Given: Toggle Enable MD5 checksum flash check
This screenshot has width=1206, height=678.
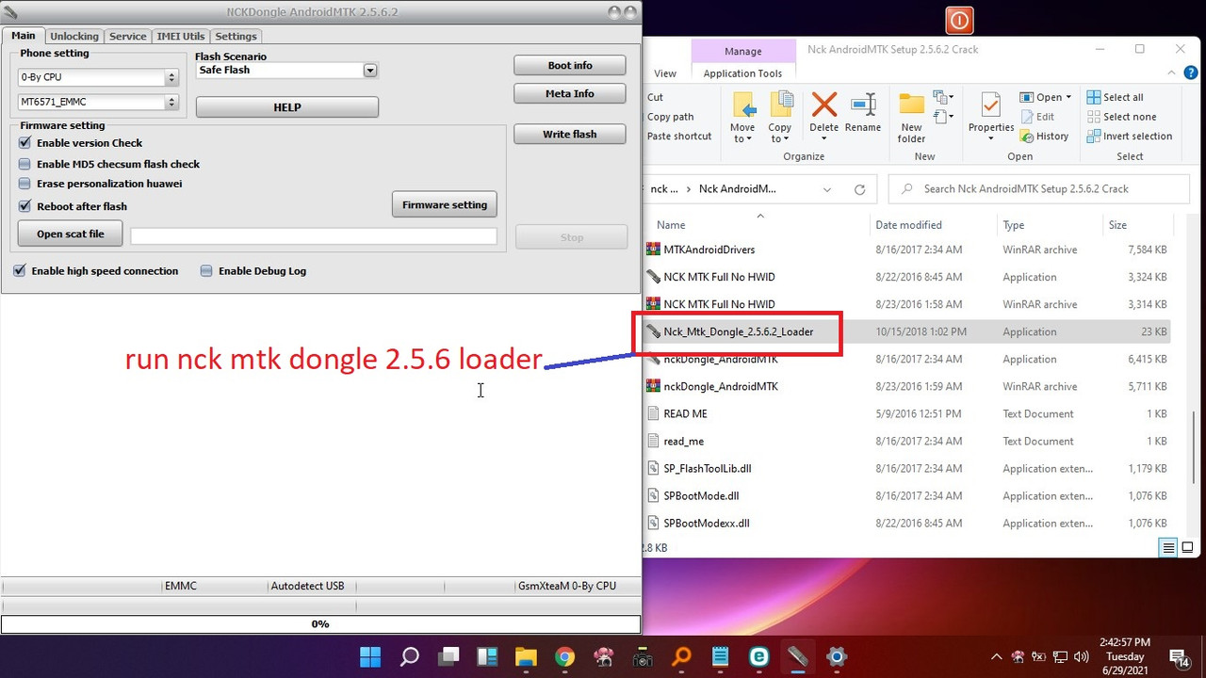Looking at the screenshot, I should coord(25,164).
